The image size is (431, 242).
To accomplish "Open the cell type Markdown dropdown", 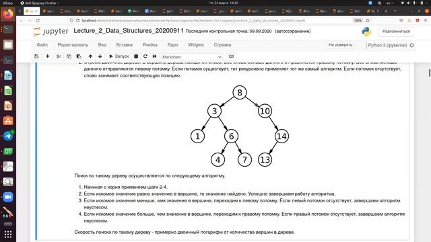I will [x=191, y=56].
